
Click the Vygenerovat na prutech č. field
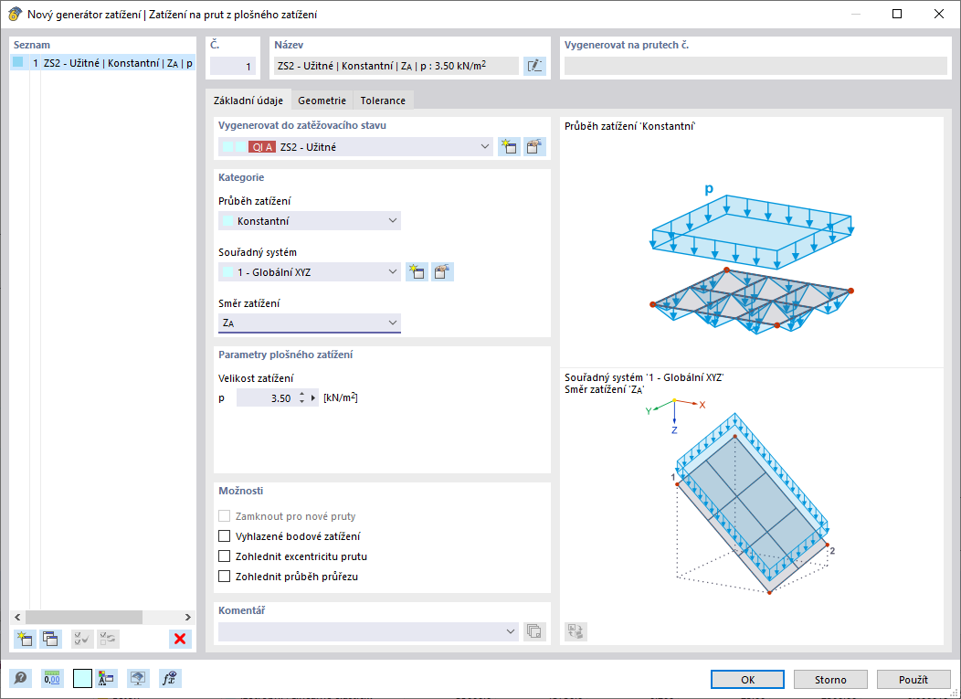(x=755, y=66)
